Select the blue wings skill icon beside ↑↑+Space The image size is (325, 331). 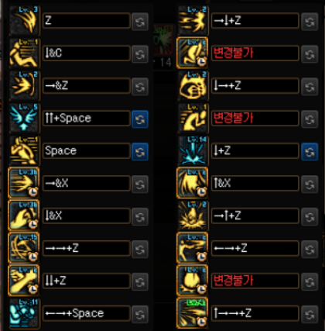tap(24, 118)
